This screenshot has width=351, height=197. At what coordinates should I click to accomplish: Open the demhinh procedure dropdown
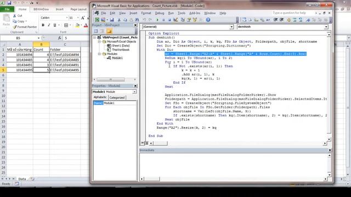pos(326,27)
